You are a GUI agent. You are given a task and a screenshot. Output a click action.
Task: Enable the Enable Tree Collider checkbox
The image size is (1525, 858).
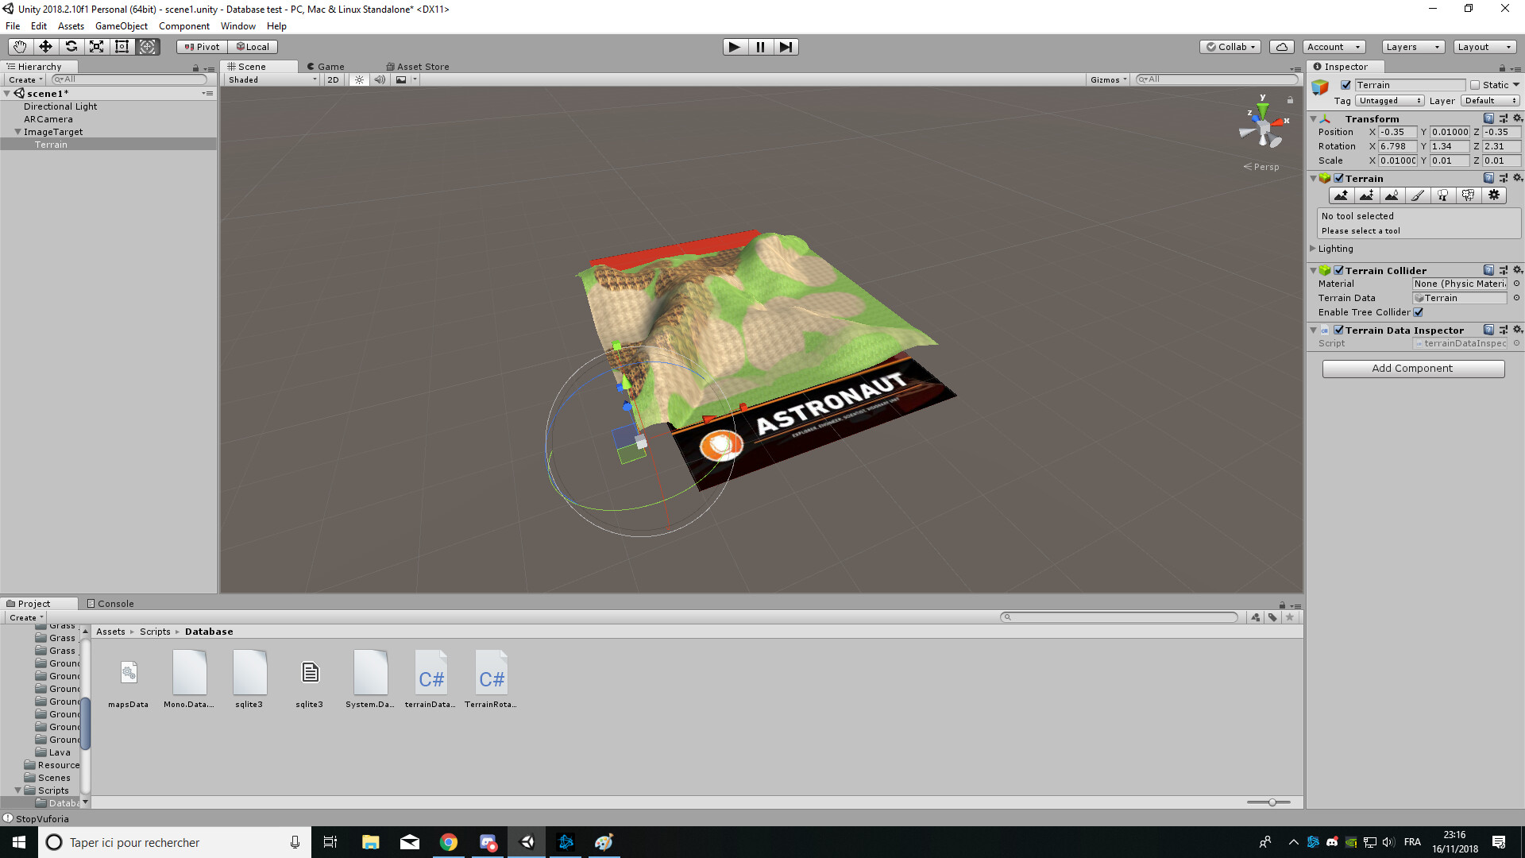point(1419,312)
